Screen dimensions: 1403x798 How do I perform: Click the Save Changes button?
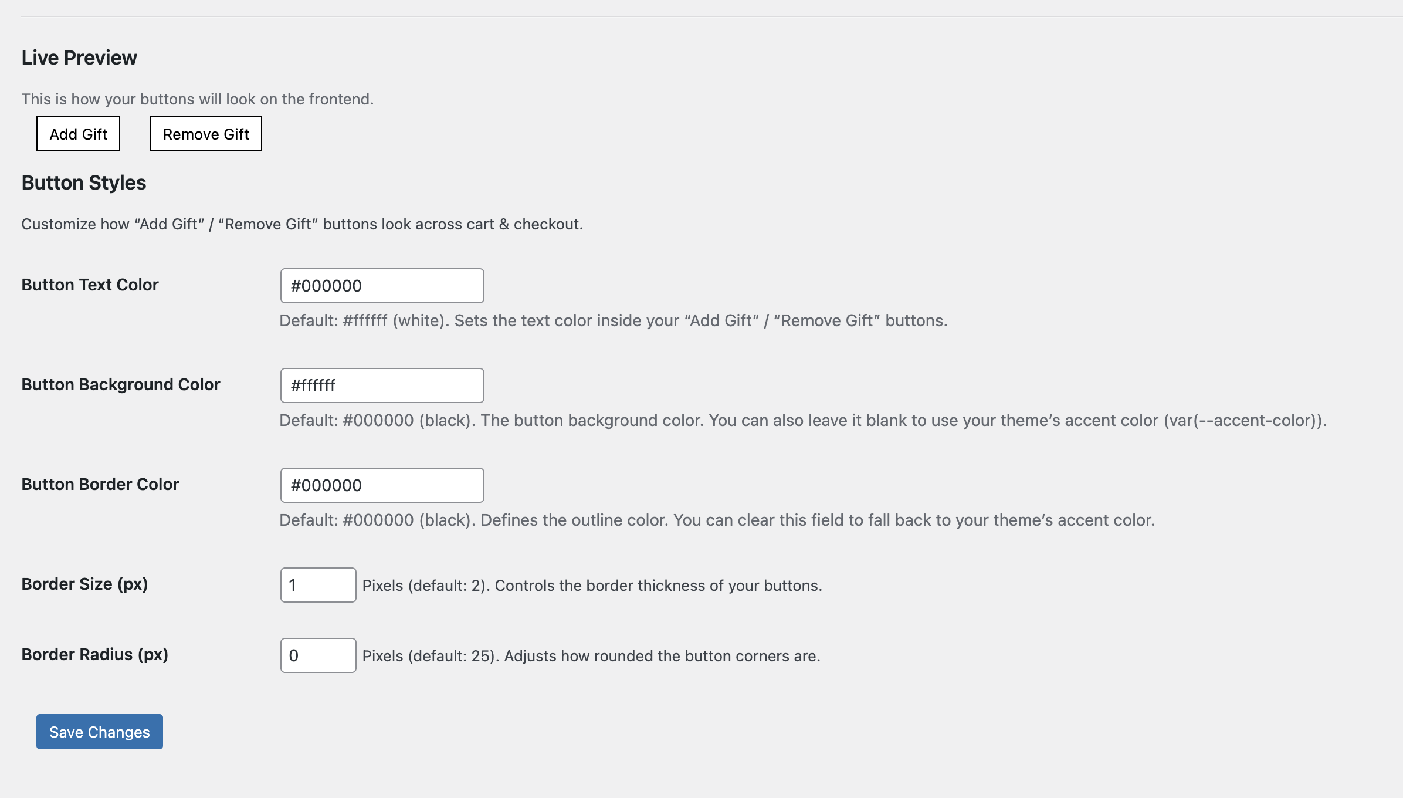(x=99, y=732)
